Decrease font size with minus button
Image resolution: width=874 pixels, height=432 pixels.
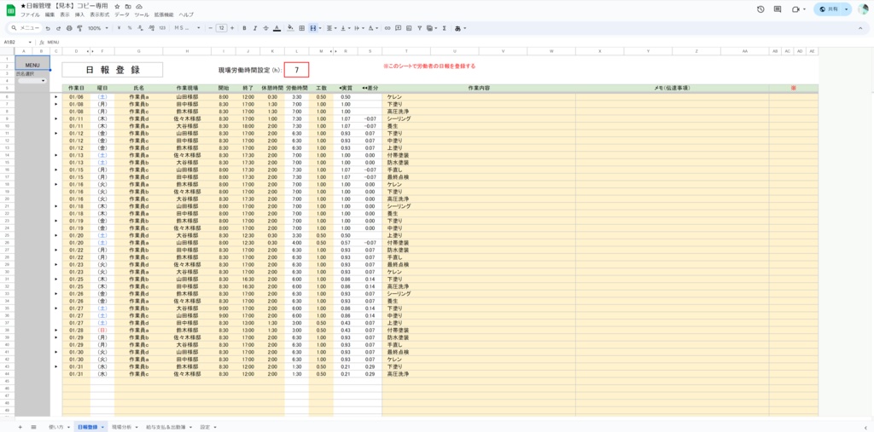click(x=210, y=28)
